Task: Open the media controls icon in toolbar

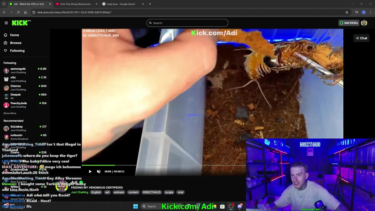Action: 357,12
